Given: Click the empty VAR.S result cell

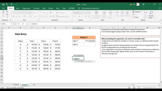Looking at the screenshot, I should pyautogui.click(x=90, y=44).
